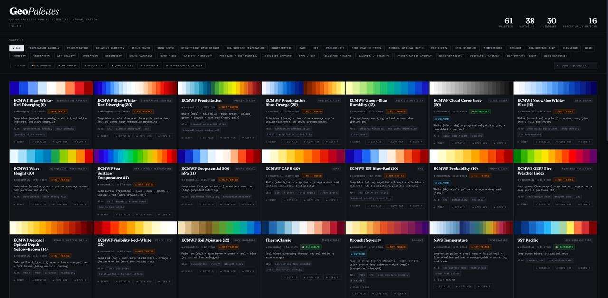The width and height of the screenshot is (608, 298).
Task: Select the Cloud Cover variable tab
Action: pyautogui.click(x=141, y=48)
